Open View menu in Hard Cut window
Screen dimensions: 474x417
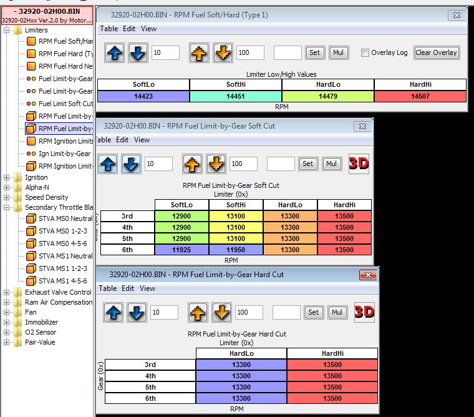point(148,288)
